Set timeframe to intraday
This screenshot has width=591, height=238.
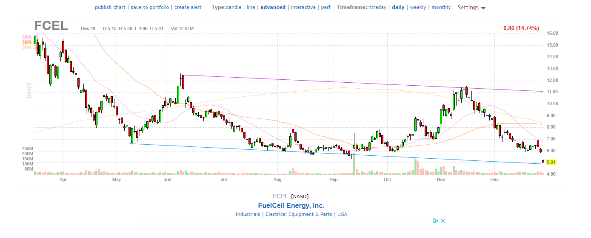click(x=377, y=7)
